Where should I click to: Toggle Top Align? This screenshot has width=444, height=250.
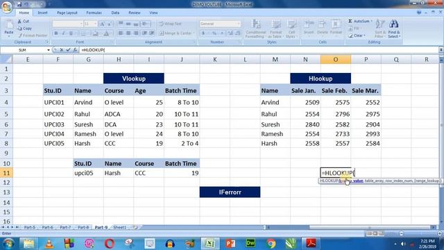121,24
